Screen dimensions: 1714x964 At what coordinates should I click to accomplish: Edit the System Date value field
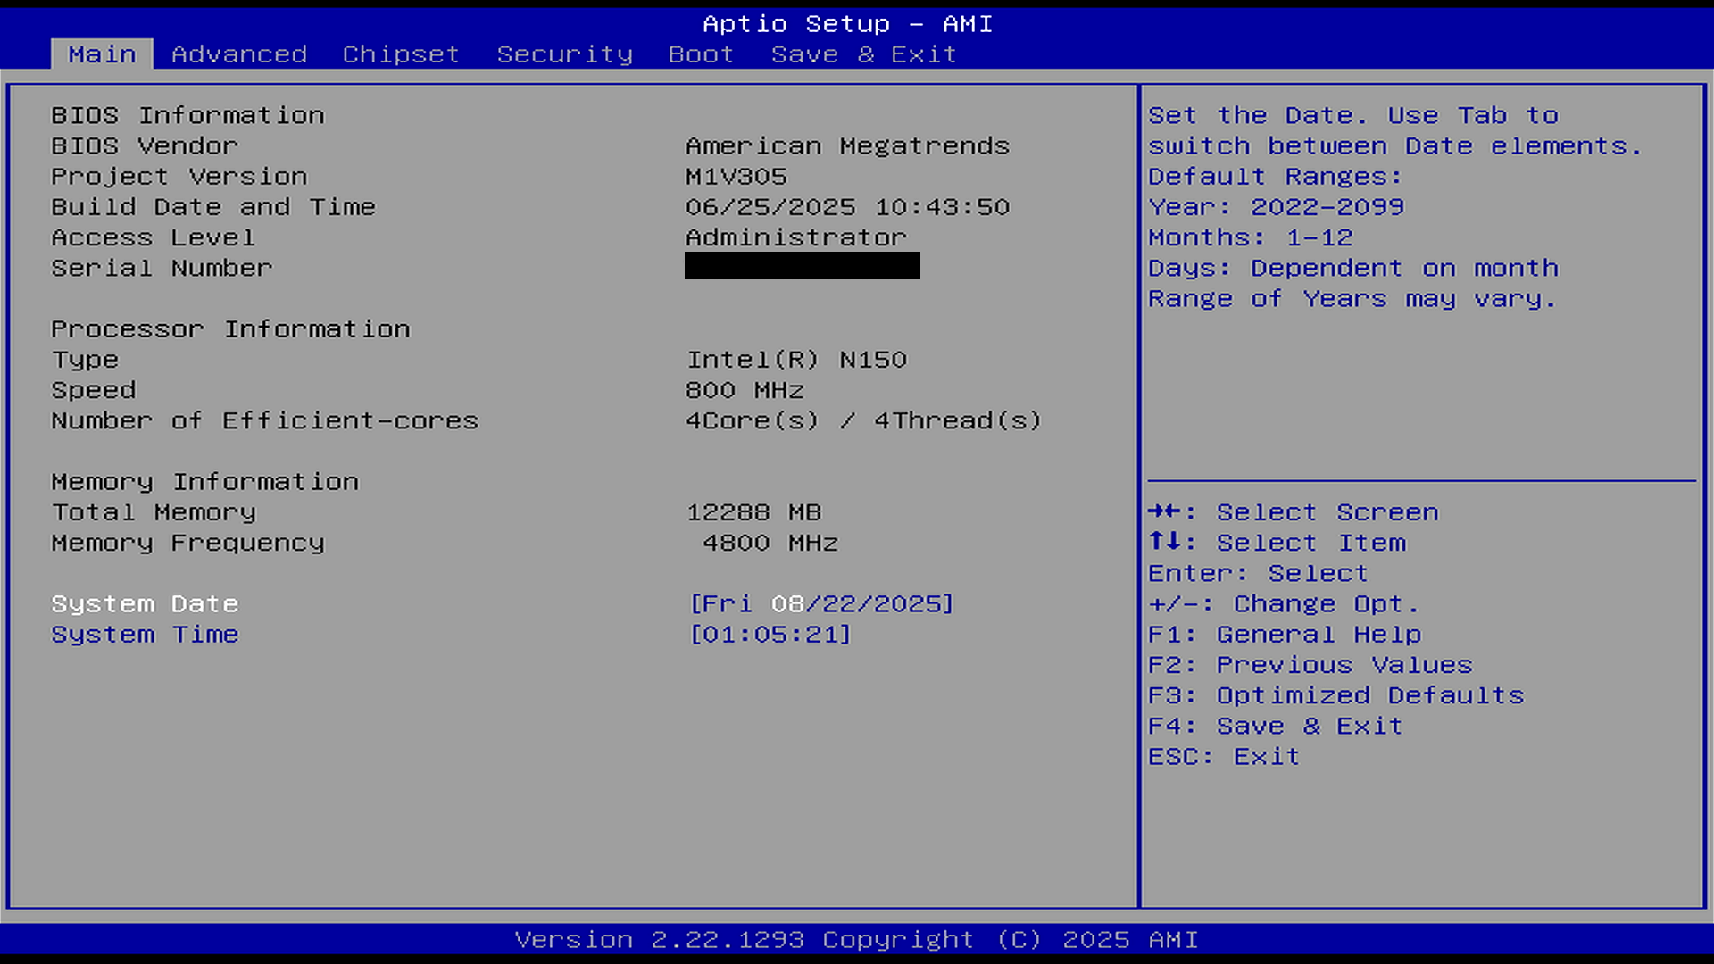(x=821, y=604)
